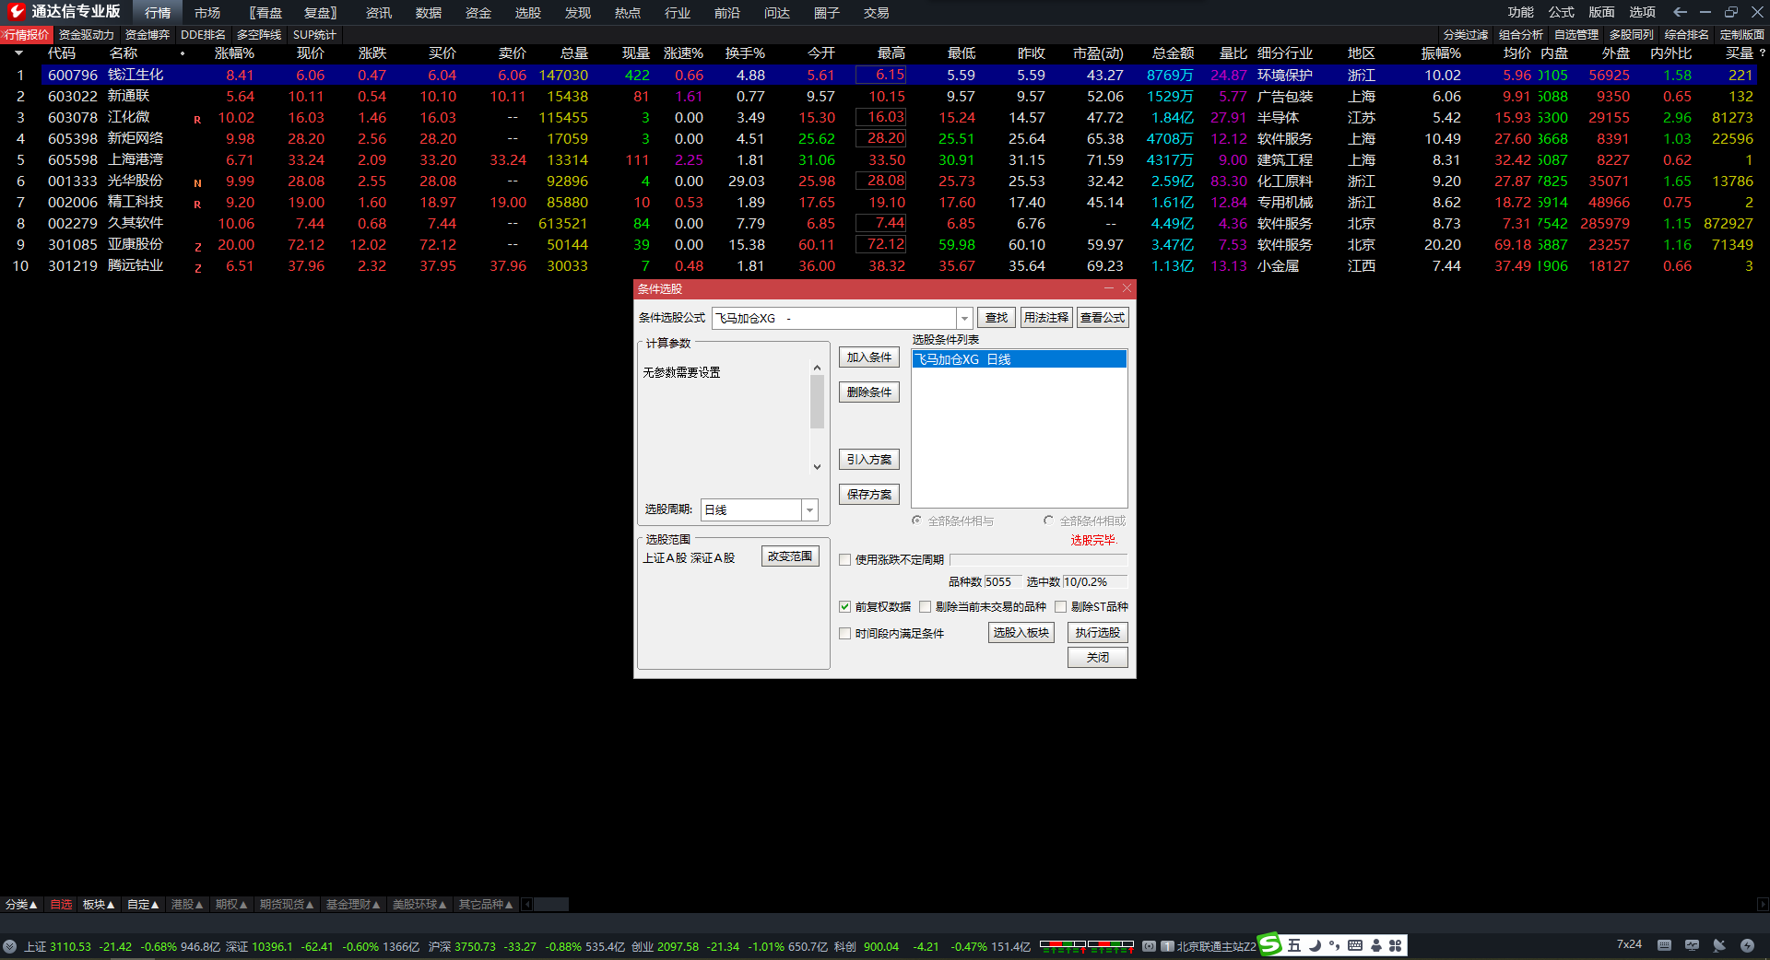
Task: Close the 条件选股 dialog with X
Action: click(x=1127, y=288)
